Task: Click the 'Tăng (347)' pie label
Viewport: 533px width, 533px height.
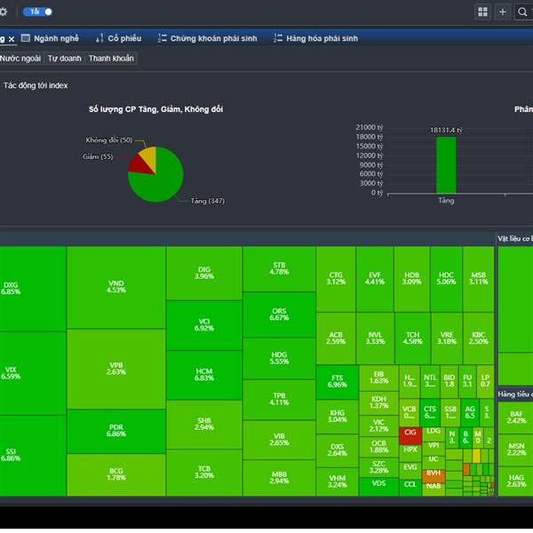Action: pyautogui.click(x=207, y=201)
